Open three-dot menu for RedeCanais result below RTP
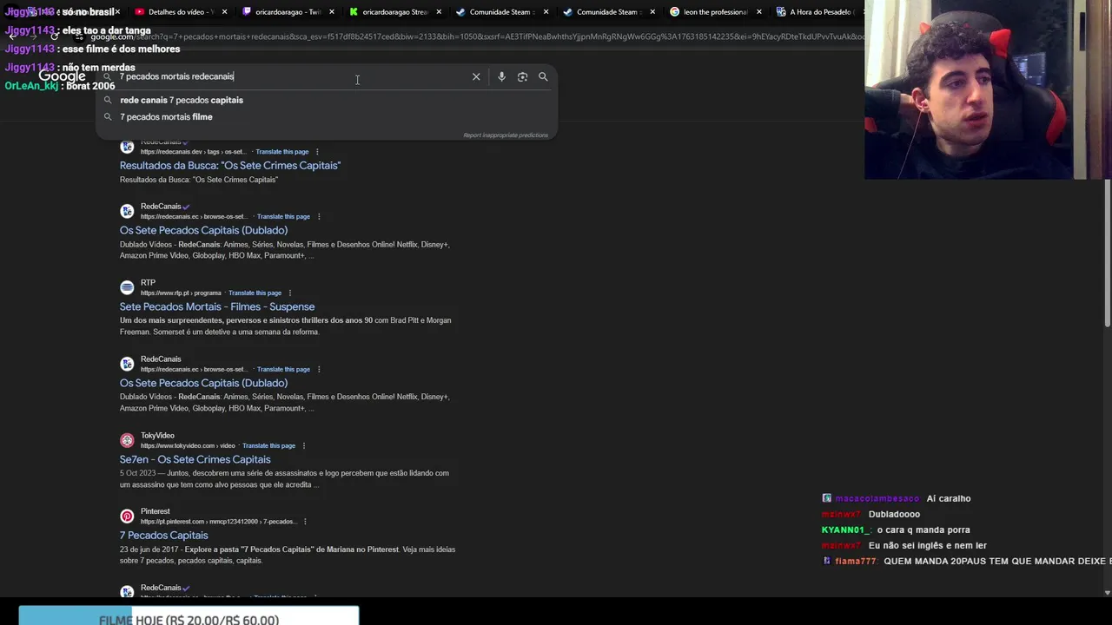Screen dimensions: 1112x625 (319, 369)
